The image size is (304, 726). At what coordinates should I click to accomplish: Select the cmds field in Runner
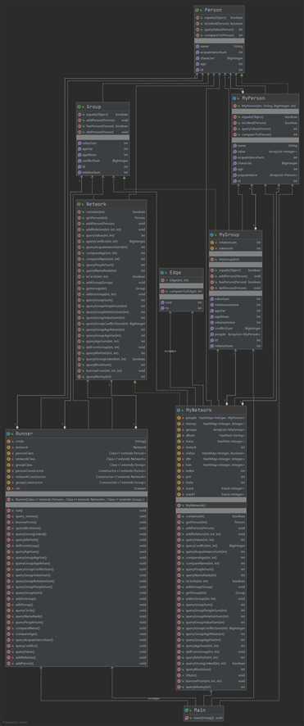click(x=77, y=442)
